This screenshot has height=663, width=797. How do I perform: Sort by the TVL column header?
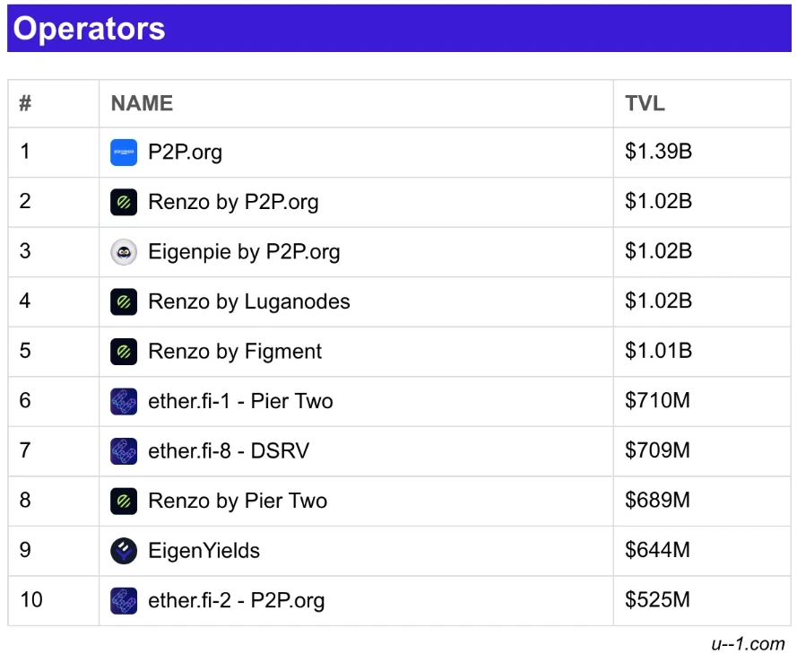(x=645, y=103)
